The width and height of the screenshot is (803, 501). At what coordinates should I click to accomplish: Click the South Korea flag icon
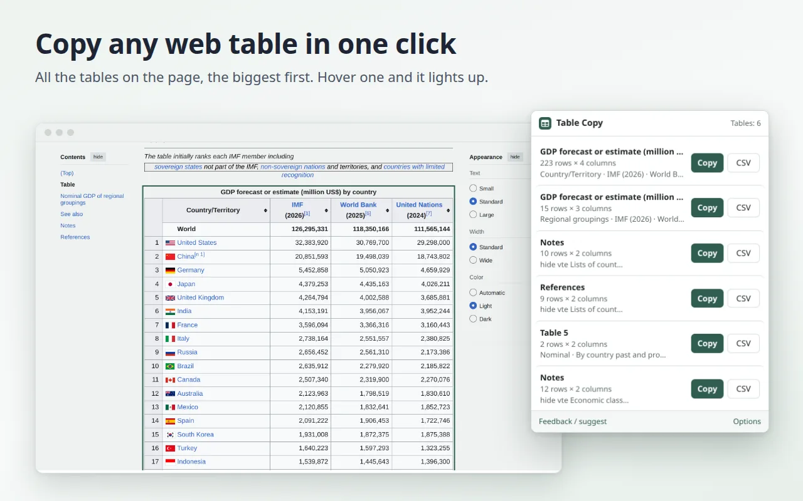click(170, 435)
